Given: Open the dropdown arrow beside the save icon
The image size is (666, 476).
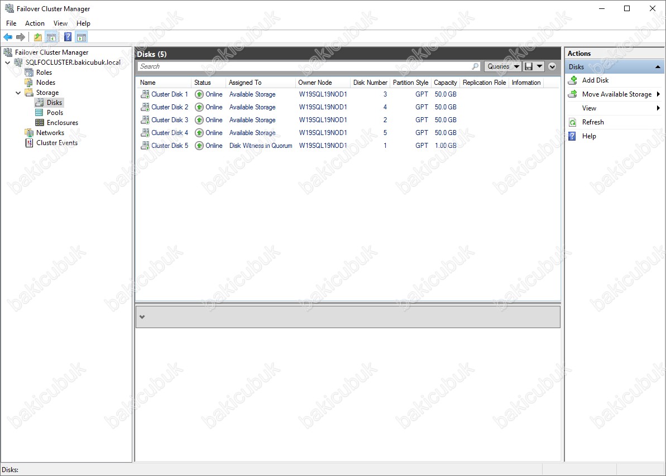Looking at the screenshot, I should (539, 66).
